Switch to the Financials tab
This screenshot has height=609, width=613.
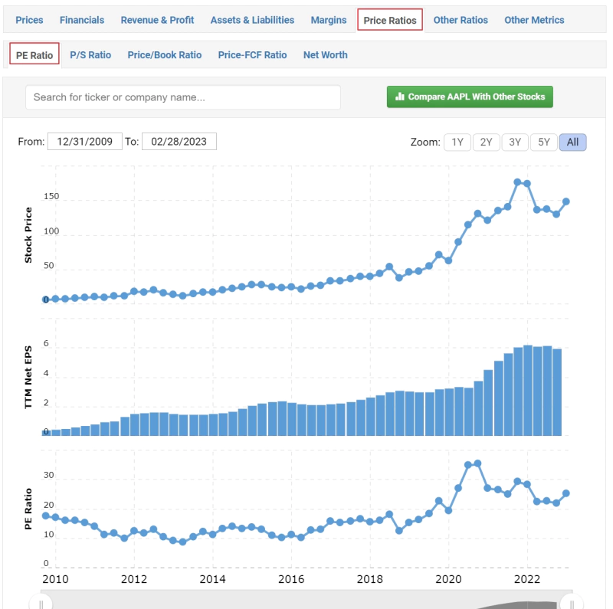point(82,20)
